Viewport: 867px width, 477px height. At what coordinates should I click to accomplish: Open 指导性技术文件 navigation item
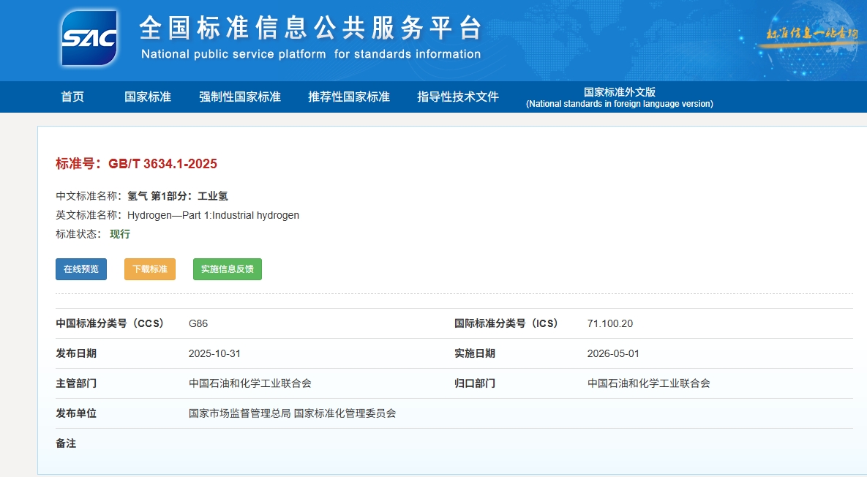[x=458, y=97]
